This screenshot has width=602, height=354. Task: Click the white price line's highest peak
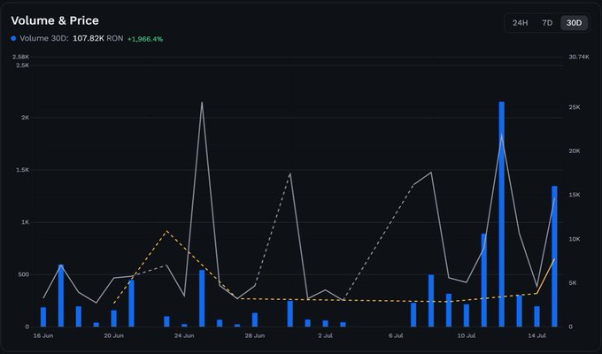(202, 102)
